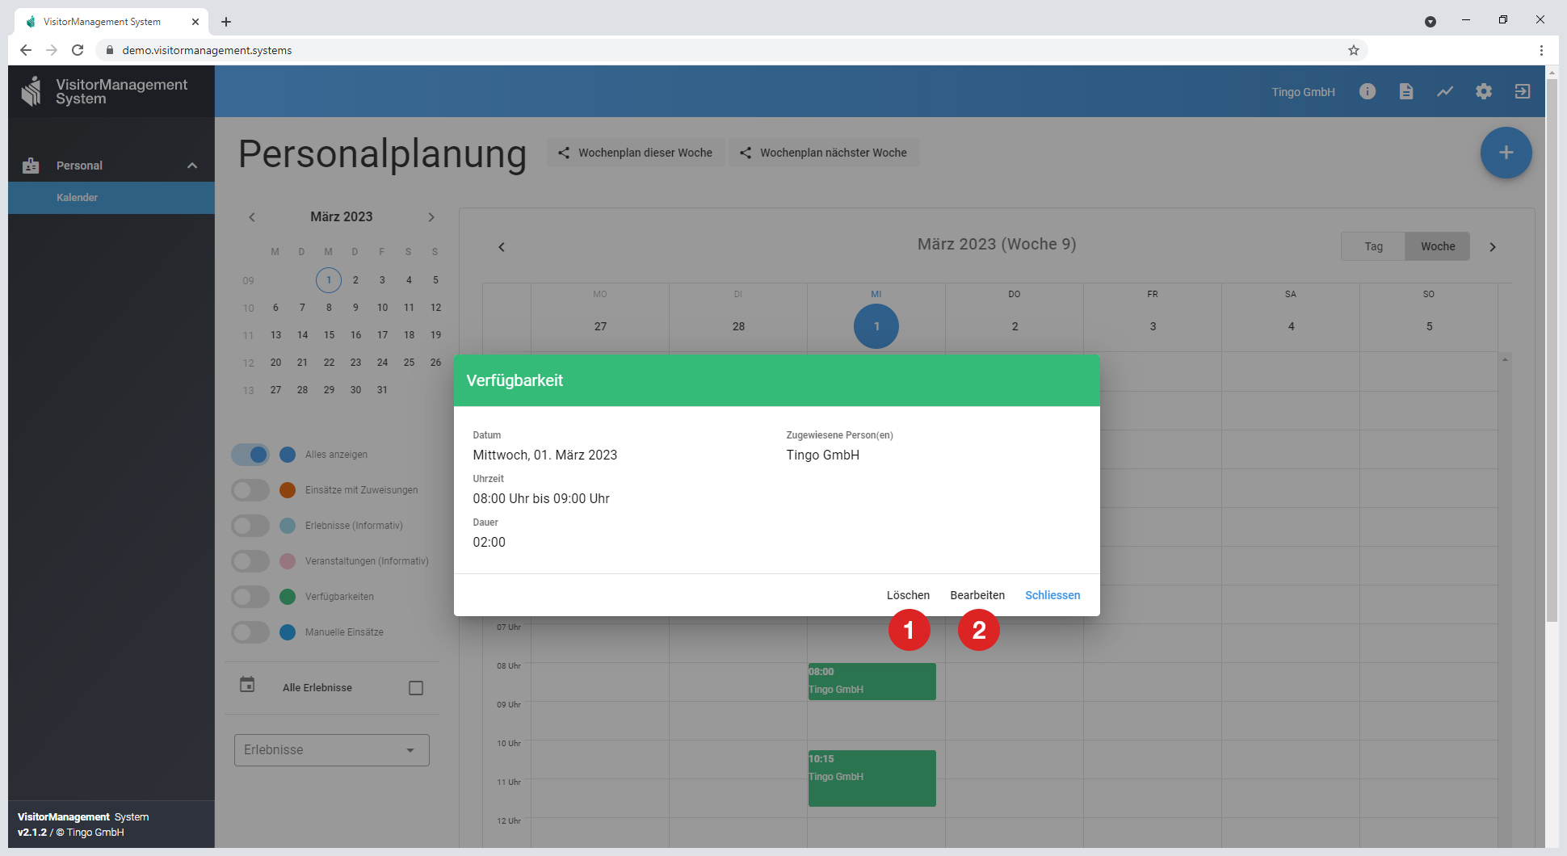The image size is (1567, 856).
Task: Enable 'Einsätze mit Zuweisungen' toggle
Action: (x=250, y=490)
